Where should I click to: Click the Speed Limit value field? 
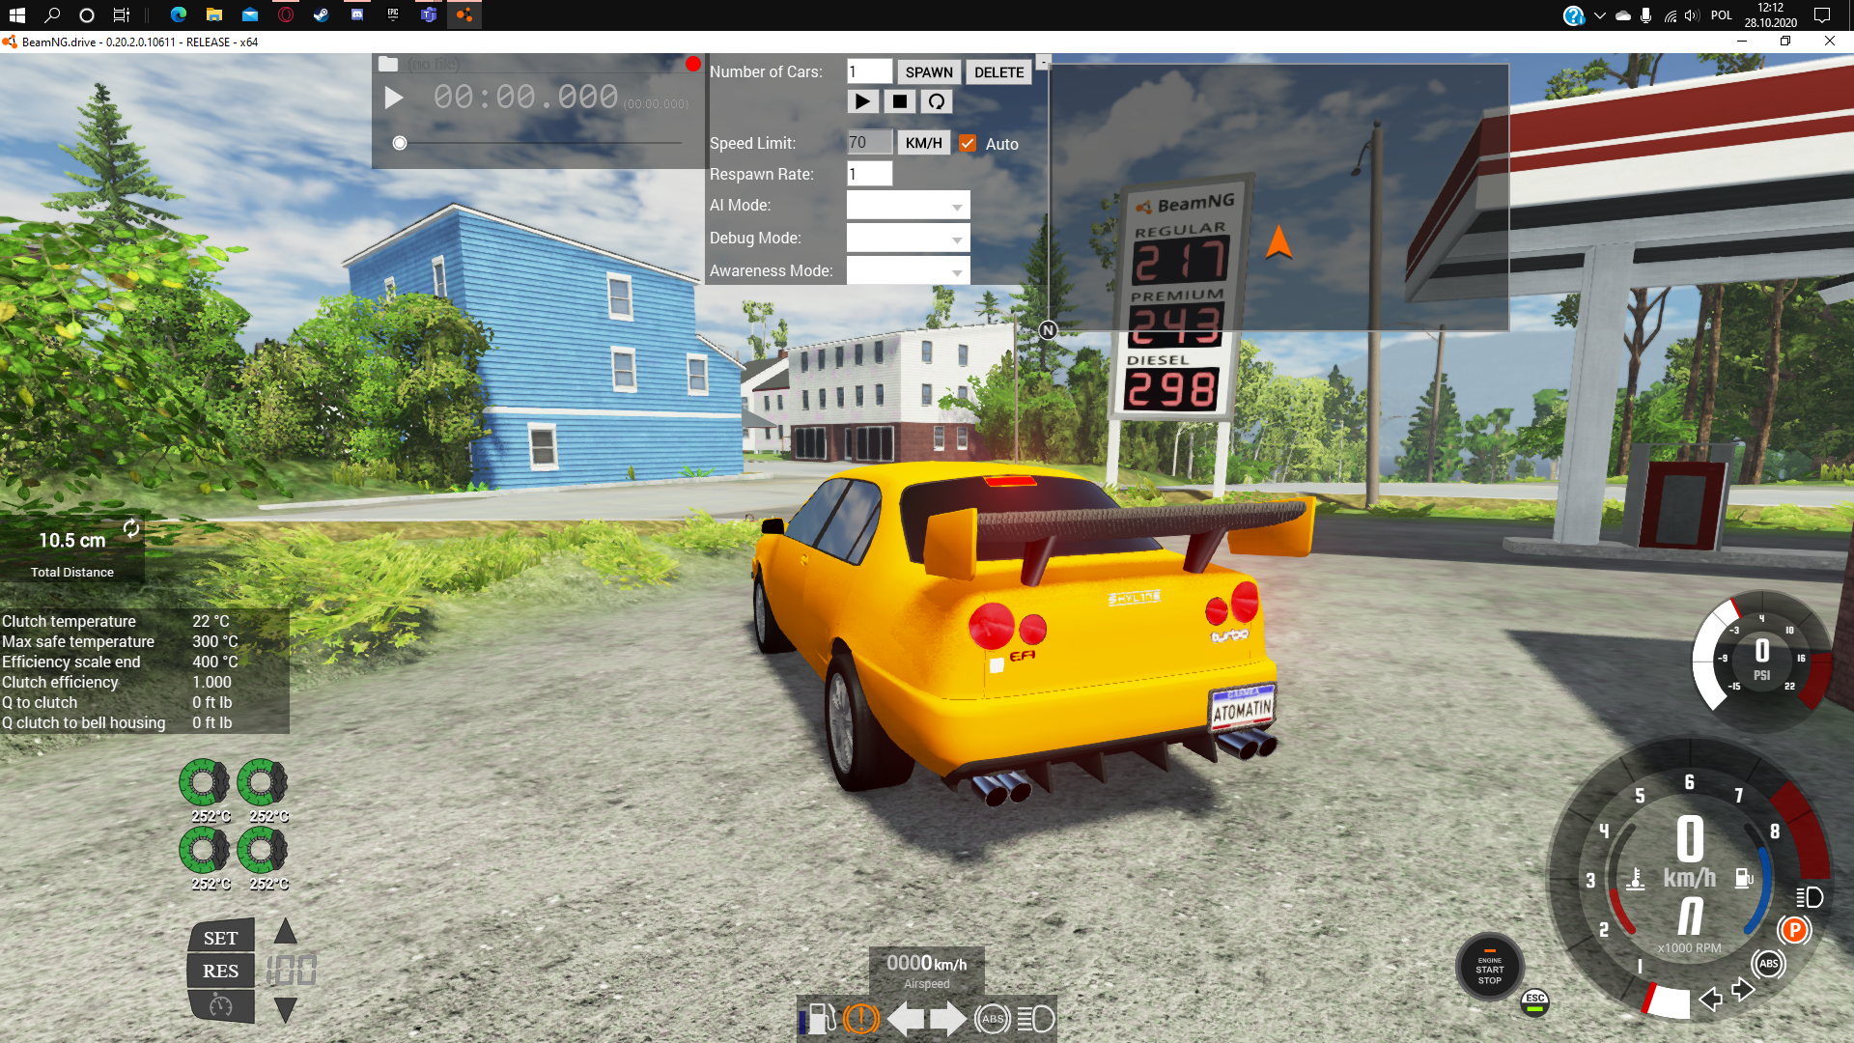(869, 143)
